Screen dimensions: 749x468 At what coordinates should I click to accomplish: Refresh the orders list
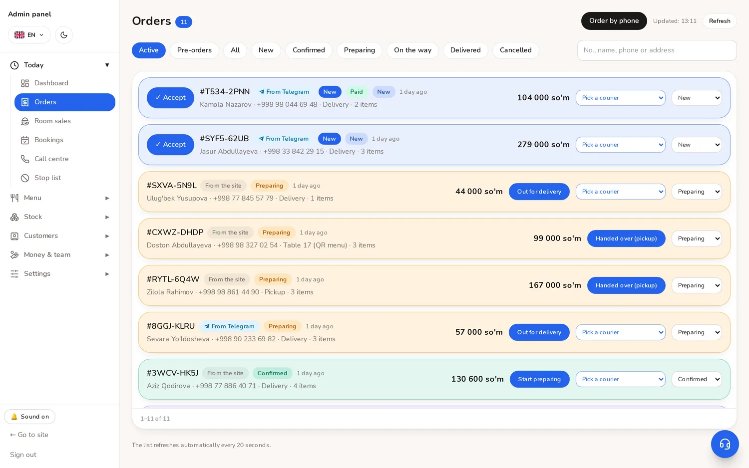(720, 21)
